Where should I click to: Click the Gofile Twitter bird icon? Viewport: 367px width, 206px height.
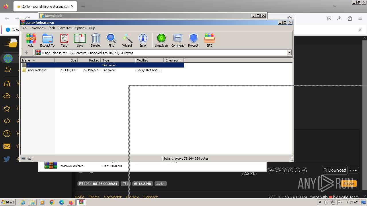point(7,159)
